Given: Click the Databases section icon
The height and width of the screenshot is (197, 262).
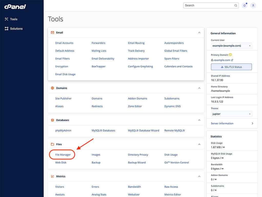Looking at the screenshot, I should point(52,120).
